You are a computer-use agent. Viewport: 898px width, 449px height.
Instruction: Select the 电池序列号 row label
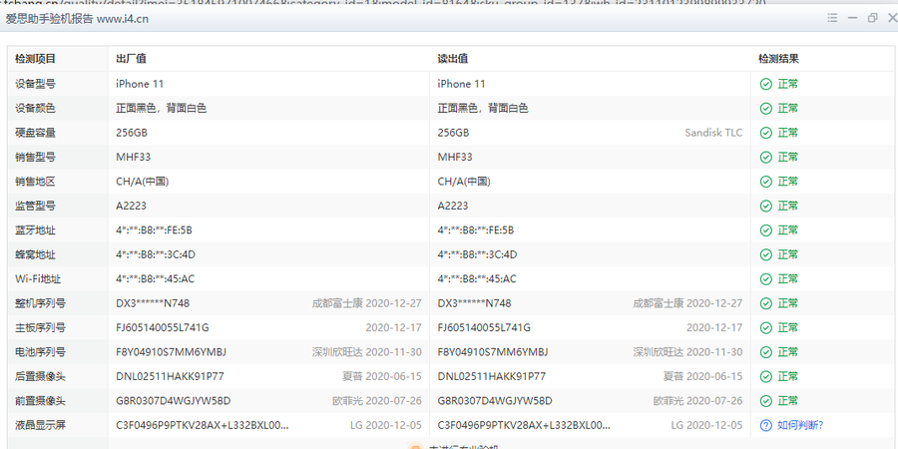(41, 351)
